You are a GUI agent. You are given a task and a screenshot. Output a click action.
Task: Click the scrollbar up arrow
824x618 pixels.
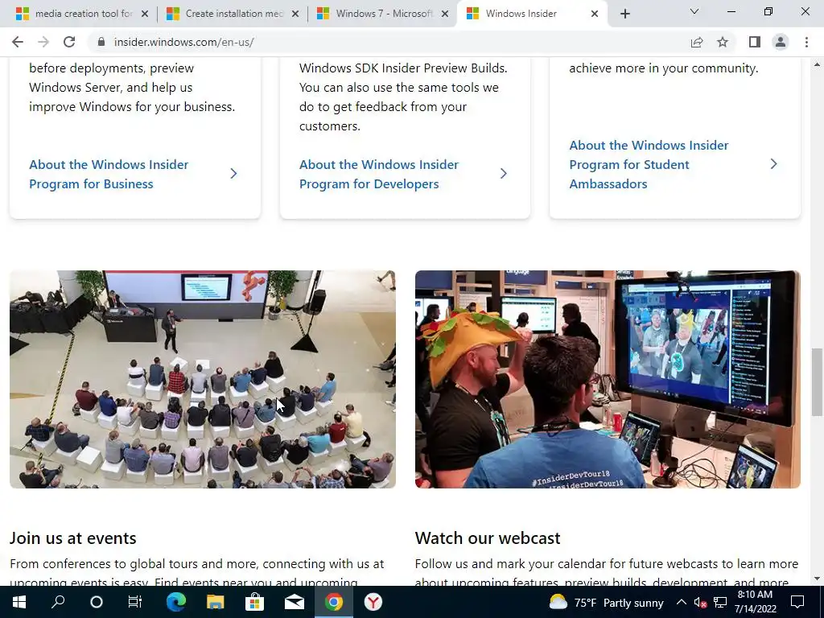pos(817,64)
